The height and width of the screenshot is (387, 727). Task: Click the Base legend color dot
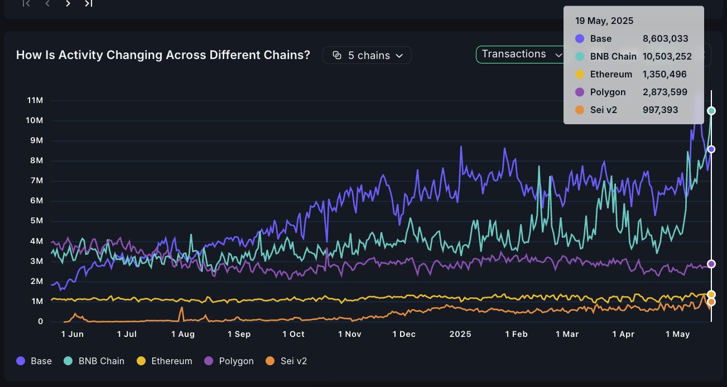click(x=21, y=361)
